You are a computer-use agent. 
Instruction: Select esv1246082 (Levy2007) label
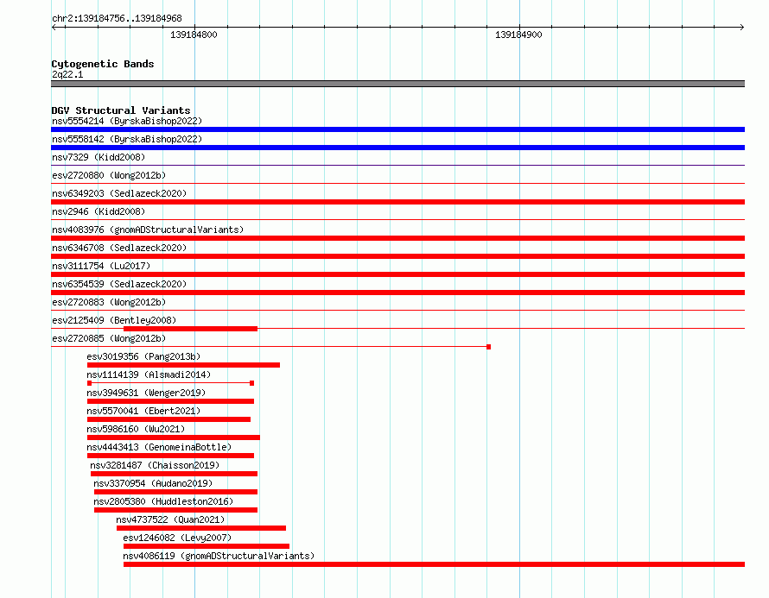[177, 538]
